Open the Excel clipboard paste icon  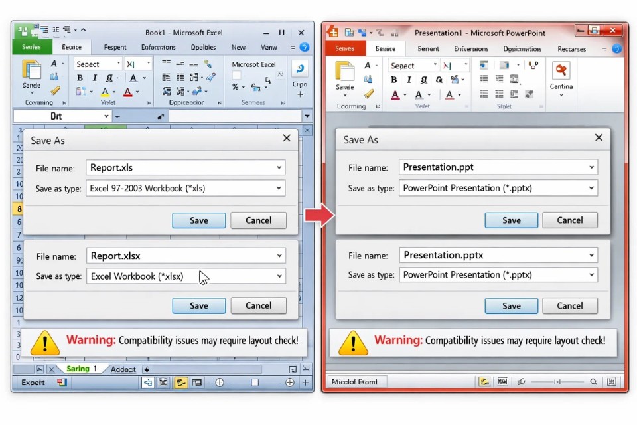coord(31,69)
